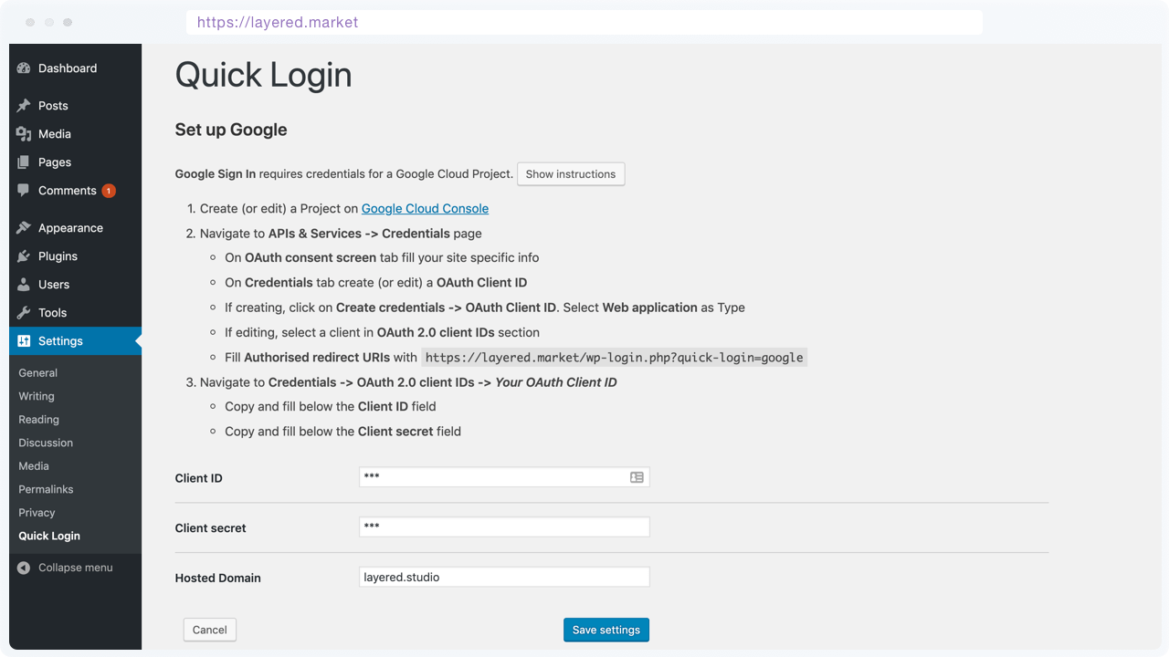Screen dimensions: 1169x657
Task: Click the Media camera icon
Action: [x=23, y=133]
